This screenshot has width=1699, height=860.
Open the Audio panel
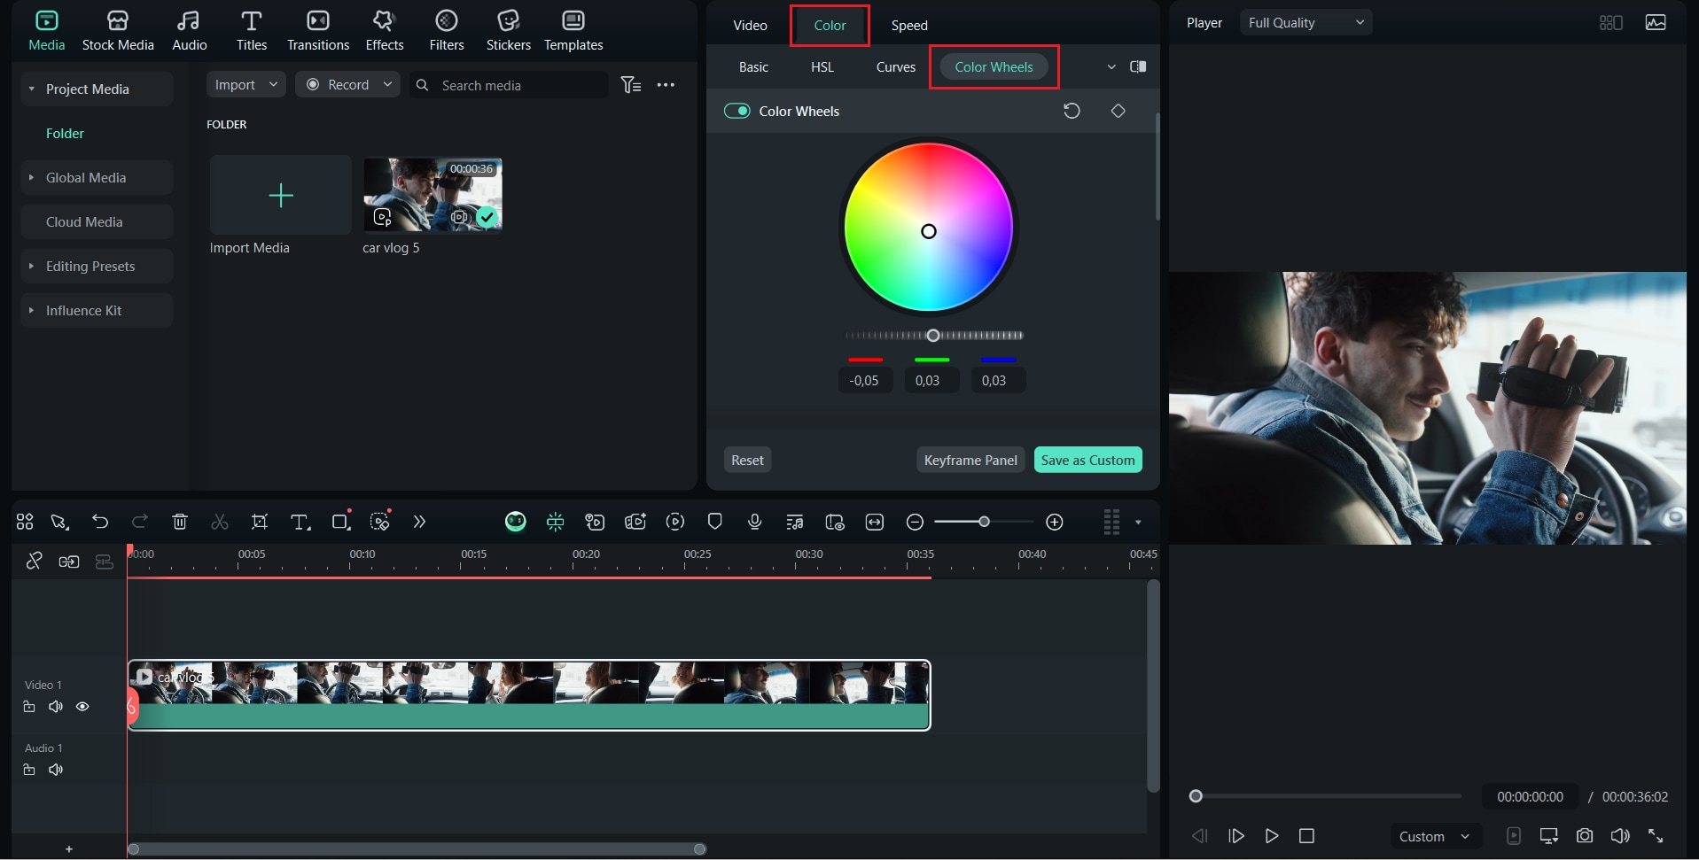(x=189, y=29)
